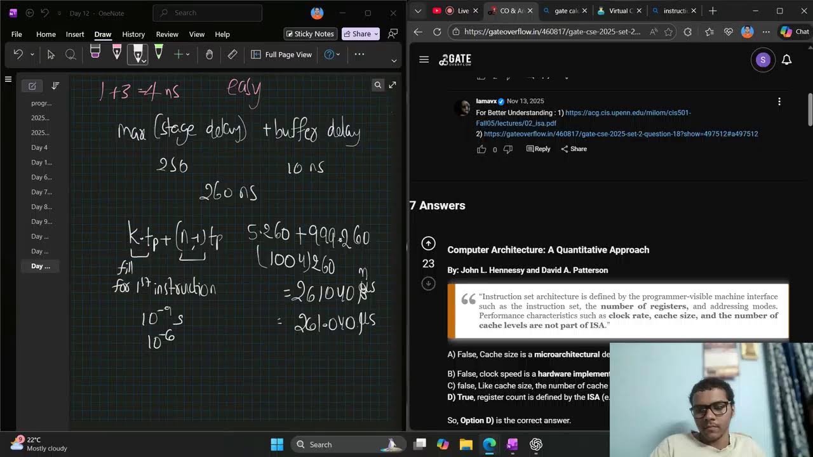Open Browser essentials heart icon
Screen dimensions: 813x457
point(729,32)
